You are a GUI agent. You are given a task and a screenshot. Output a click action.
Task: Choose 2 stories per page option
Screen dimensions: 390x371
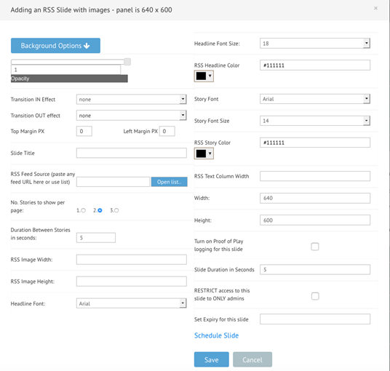(100, 210)
